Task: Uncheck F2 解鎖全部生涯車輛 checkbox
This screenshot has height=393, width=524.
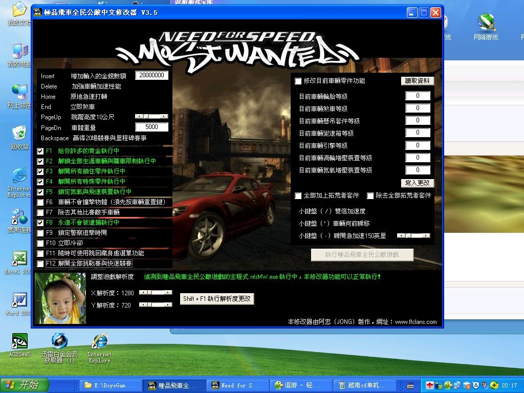Action: pos(40,161)
